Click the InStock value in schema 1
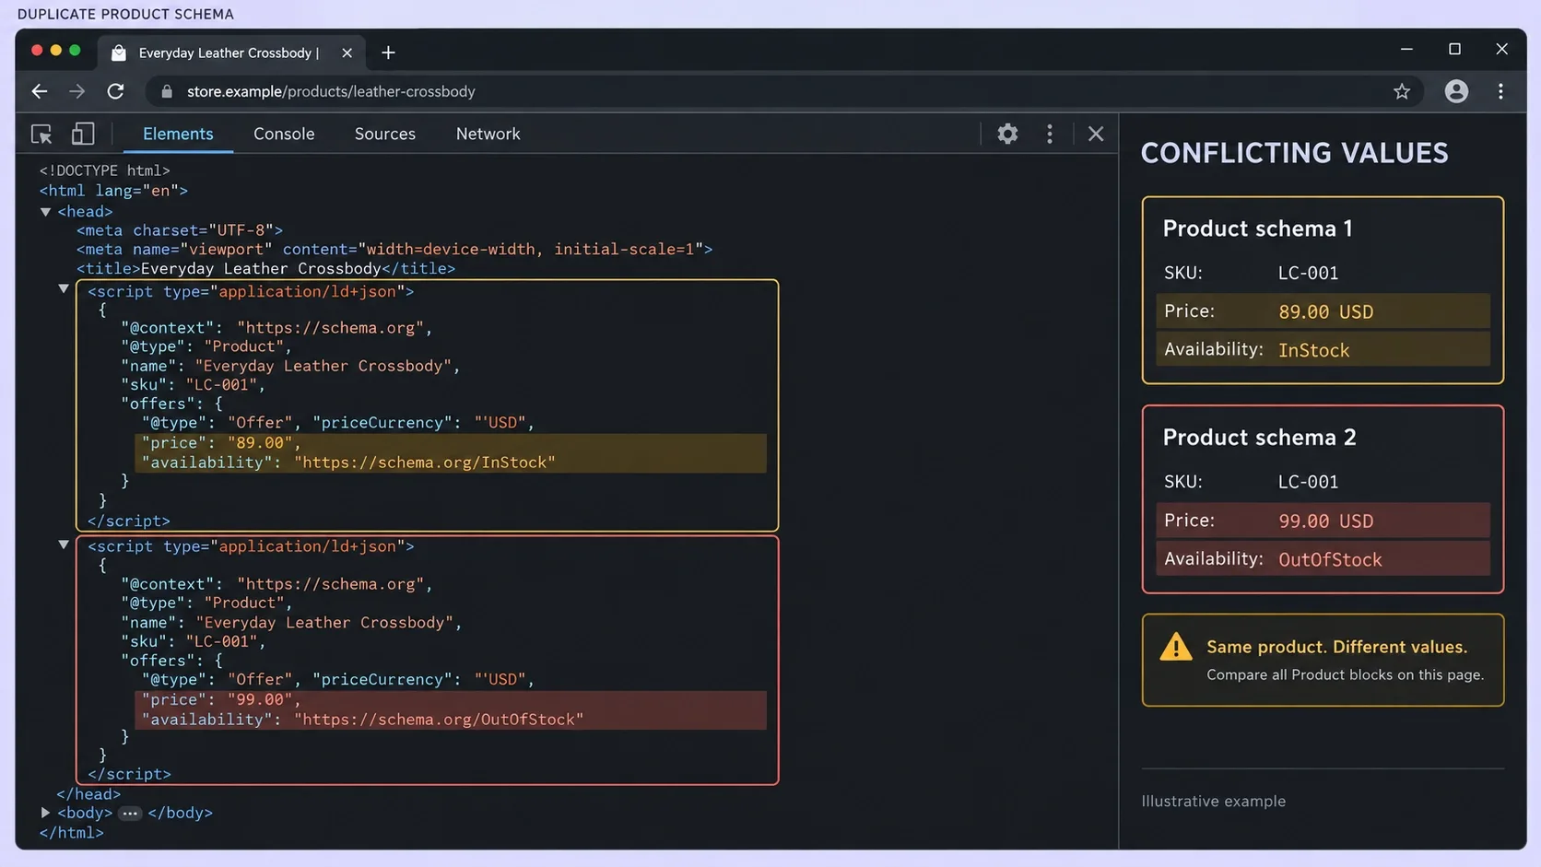 pos(1313,350)
